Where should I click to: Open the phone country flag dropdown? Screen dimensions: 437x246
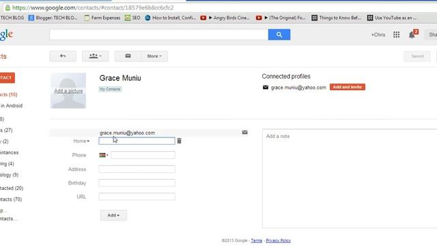click(104, 155)
